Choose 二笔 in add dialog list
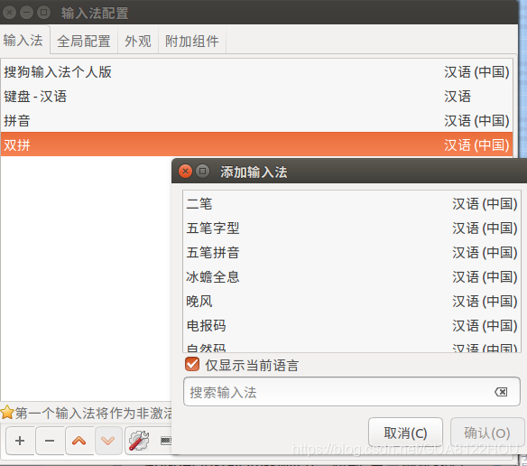527x466 pixels. [x=352, y=204]
